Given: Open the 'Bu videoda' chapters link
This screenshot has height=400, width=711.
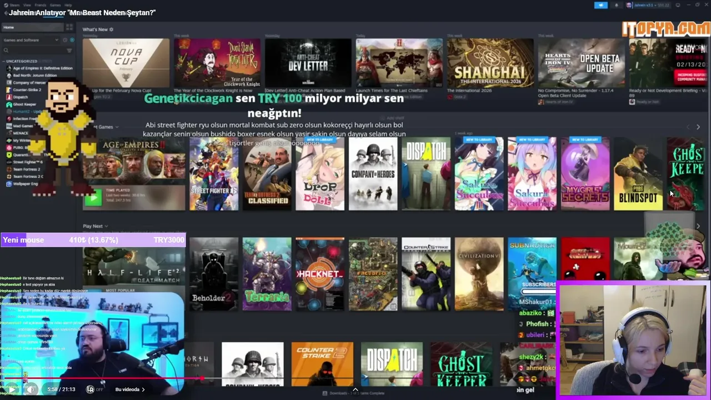Looking at the screenshot, I should (x=130, y=389).
